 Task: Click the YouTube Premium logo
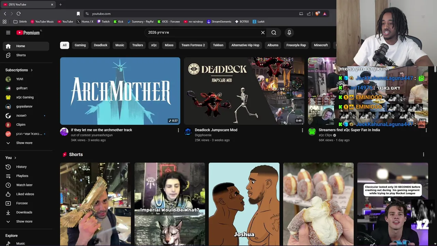click(x=28, y=32)
